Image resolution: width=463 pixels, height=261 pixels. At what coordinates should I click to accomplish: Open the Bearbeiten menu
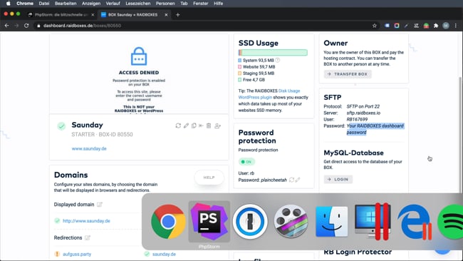tap(66, 4)
